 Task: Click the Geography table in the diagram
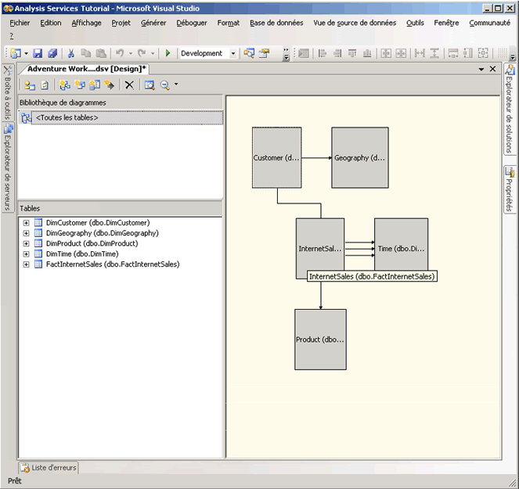tap(359, 157)
